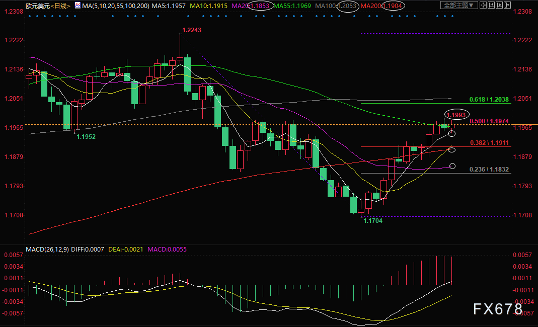
Task: Click the MA55:1.1969 value
Action: click(x=292, y=6)
